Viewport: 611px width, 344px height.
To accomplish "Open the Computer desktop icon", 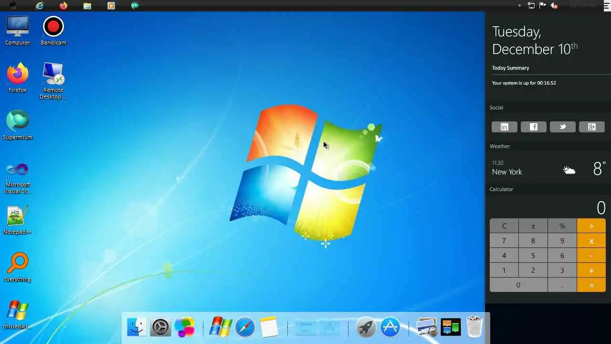I will 18,30.
